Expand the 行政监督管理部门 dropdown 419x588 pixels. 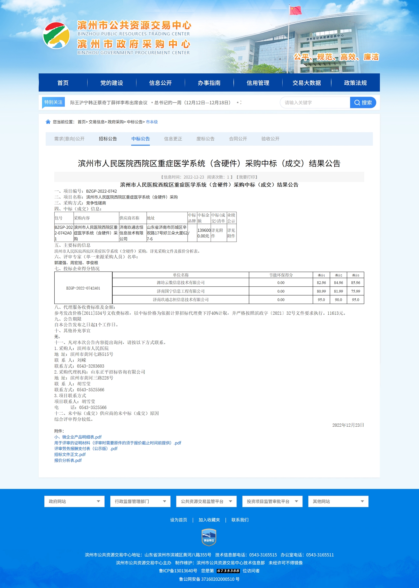click(140, 501)
